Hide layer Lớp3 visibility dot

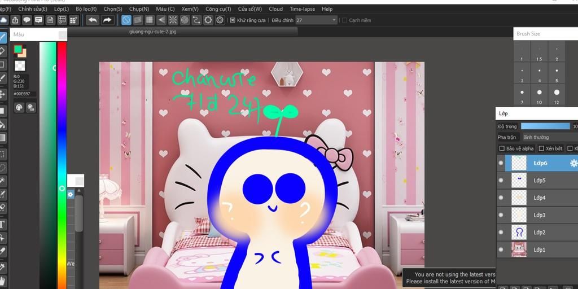pyautogui.click(x=501, y=215)
